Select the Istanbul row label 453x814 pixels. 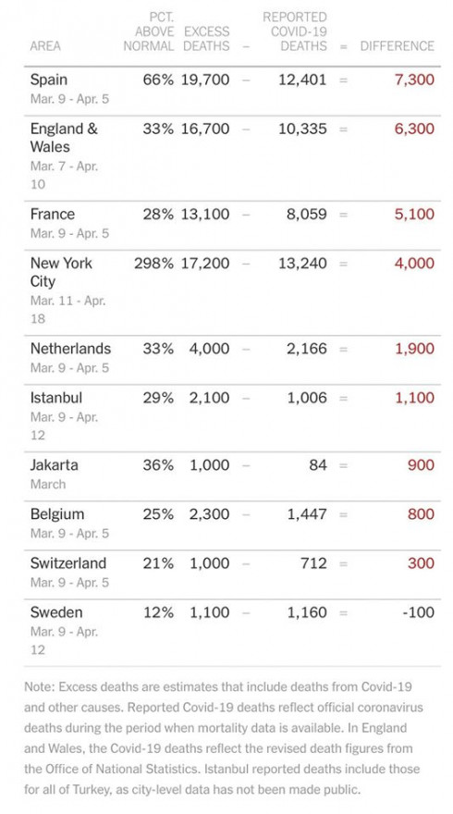(x=56, y=398)
